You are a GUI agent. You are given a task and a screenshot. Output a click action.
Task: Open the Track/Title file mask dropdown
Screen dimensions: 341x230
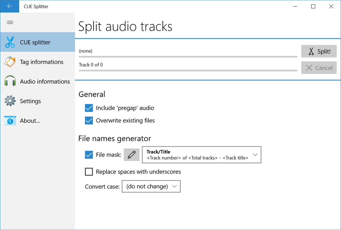coord(201,155)
